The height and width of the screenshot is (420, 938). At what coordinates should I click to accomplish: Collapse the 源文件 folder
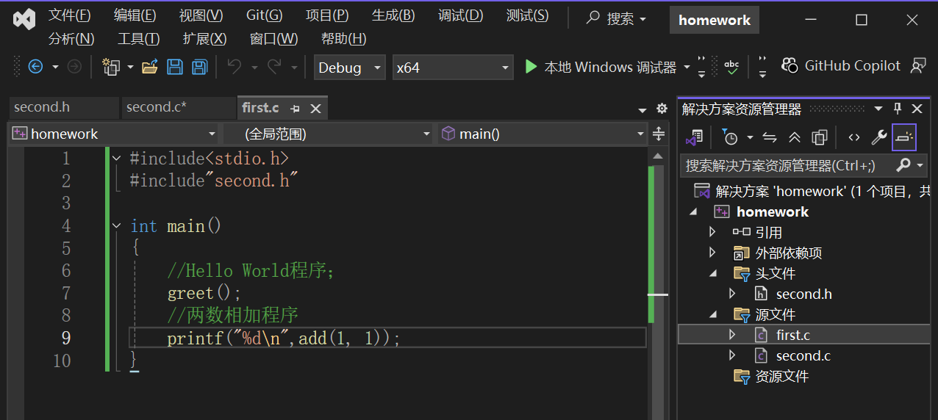click(713, 314)
